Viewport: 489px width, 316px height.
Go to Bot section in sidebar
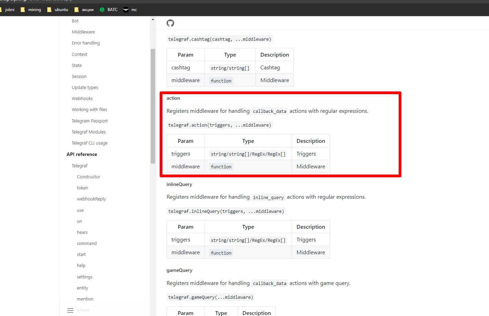pyautogui.click(x=75, y=21)
